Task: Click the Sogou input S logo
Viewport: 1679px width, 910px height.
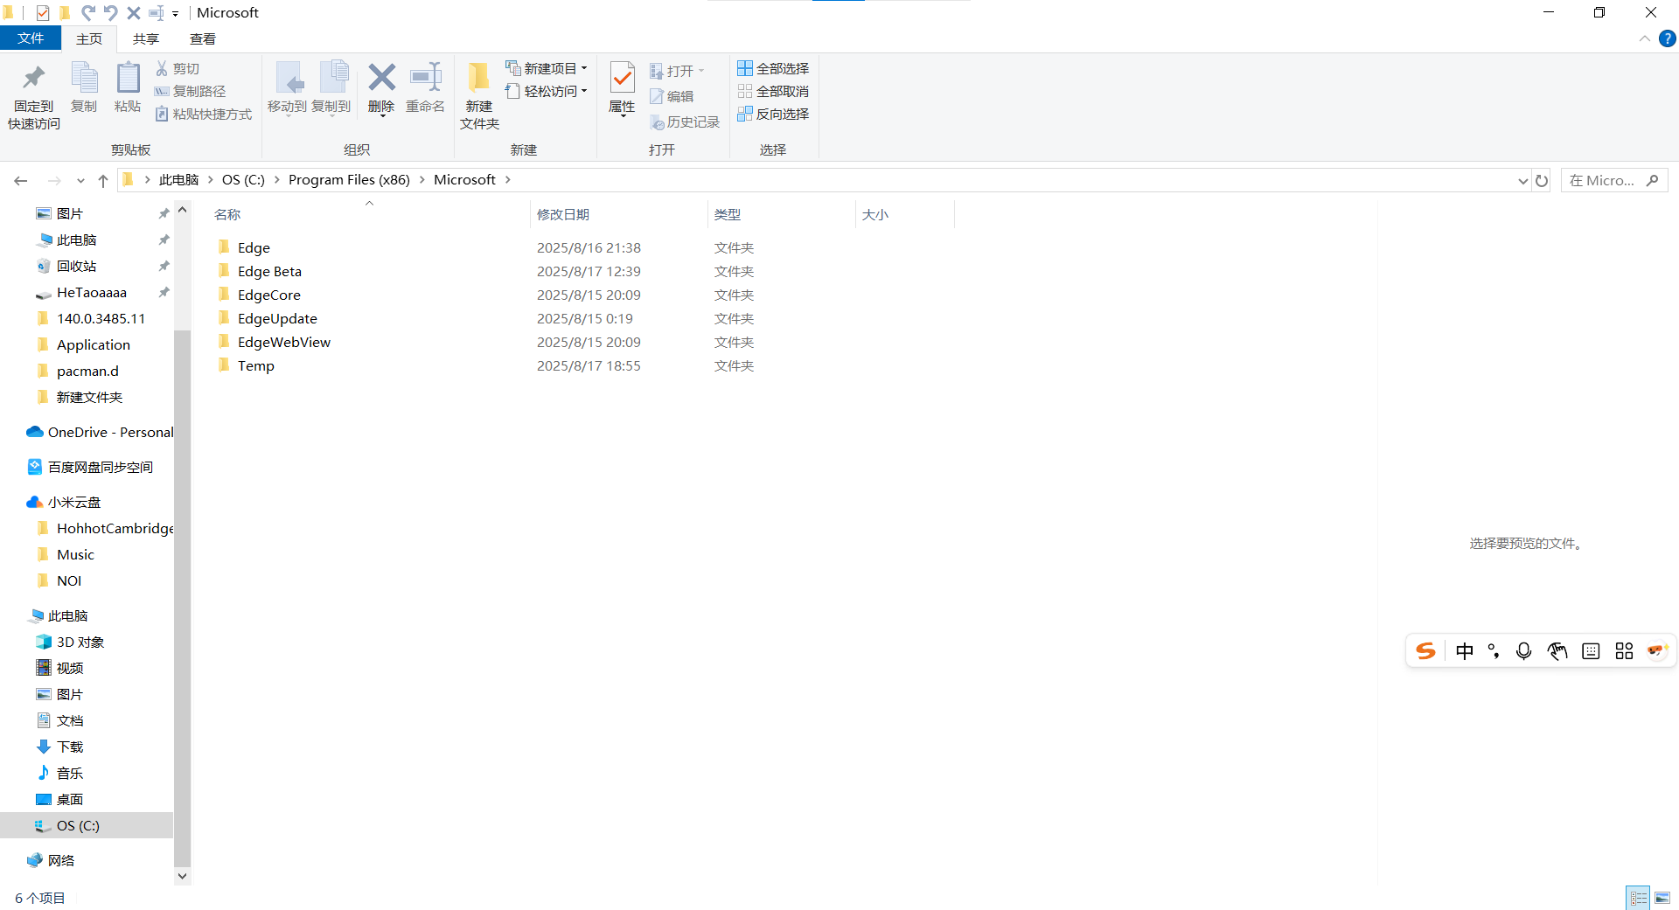Action: (1425, 651)
